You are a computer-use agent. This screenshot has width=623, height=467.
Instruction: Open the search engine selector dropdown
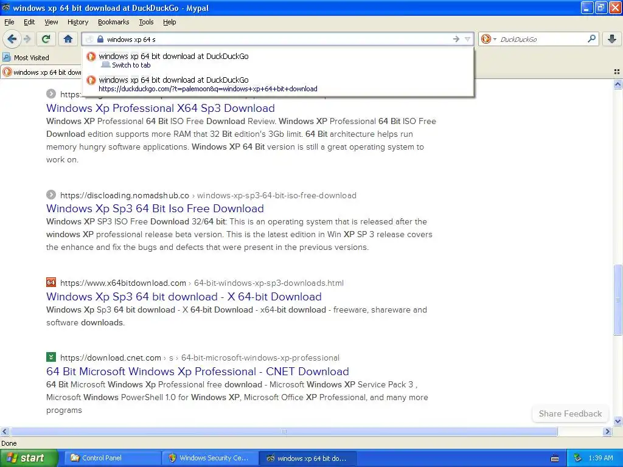pos(489,39)
